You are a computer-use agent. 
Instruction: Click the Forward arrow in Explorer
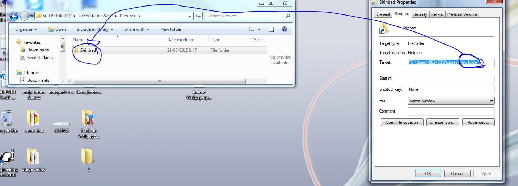pyautogui.click(x=24, y=16)
